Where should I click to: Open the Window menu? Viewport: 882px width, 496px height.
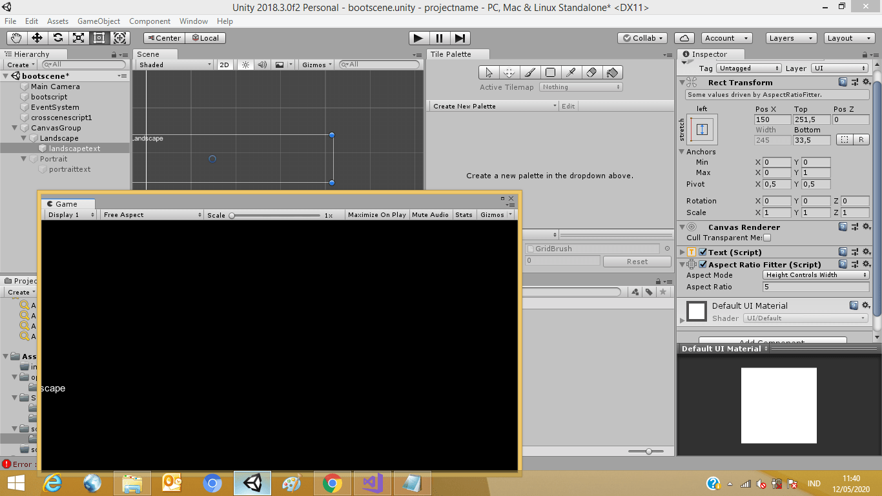tap(194, 21)
